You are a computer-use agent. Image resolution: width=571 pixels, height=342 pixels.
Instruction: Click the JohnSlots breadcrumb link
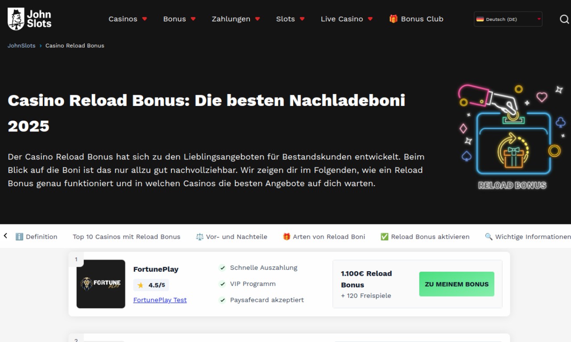(21, 46)
